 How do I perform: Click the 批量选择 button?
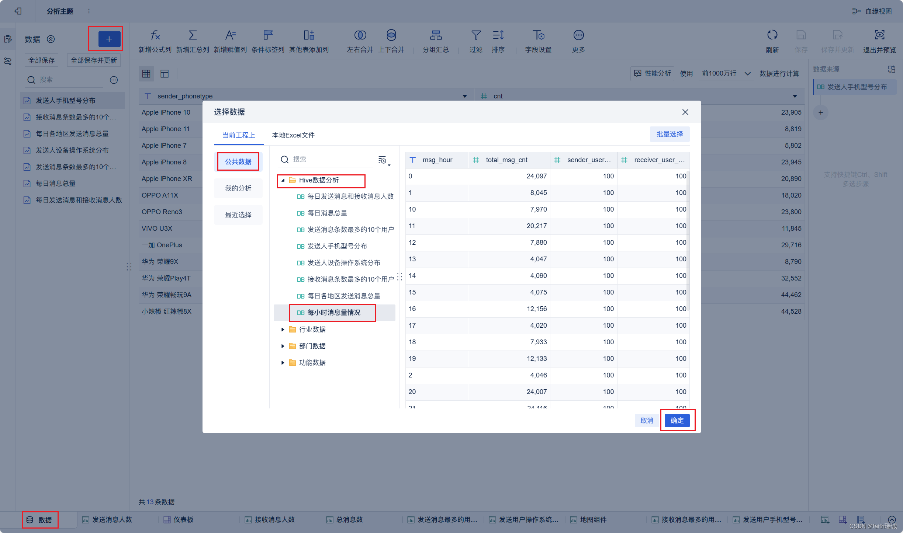[x=670, y=134]
